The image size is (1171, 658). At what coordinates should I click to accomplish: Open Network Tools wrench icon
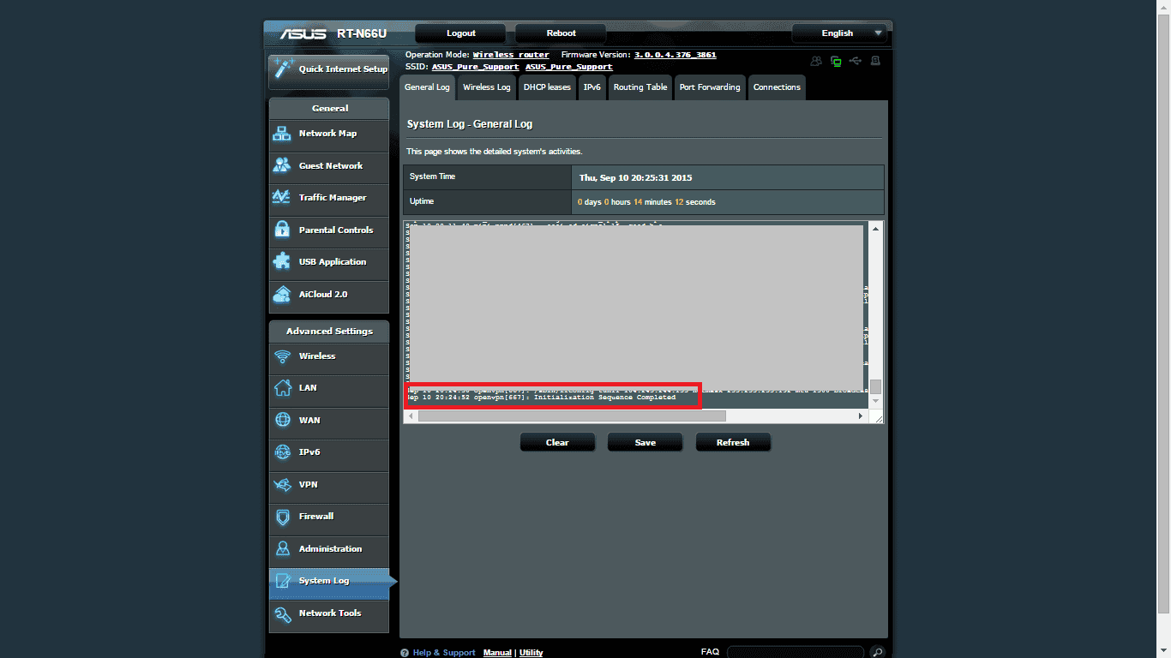point(282,613)
